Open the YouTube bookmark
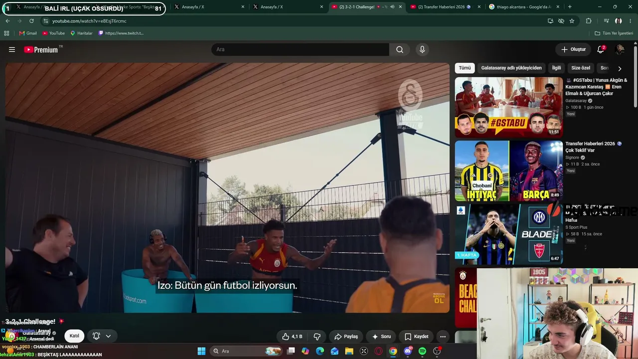The width and height of the screenshot is (638, 359). 53,33
